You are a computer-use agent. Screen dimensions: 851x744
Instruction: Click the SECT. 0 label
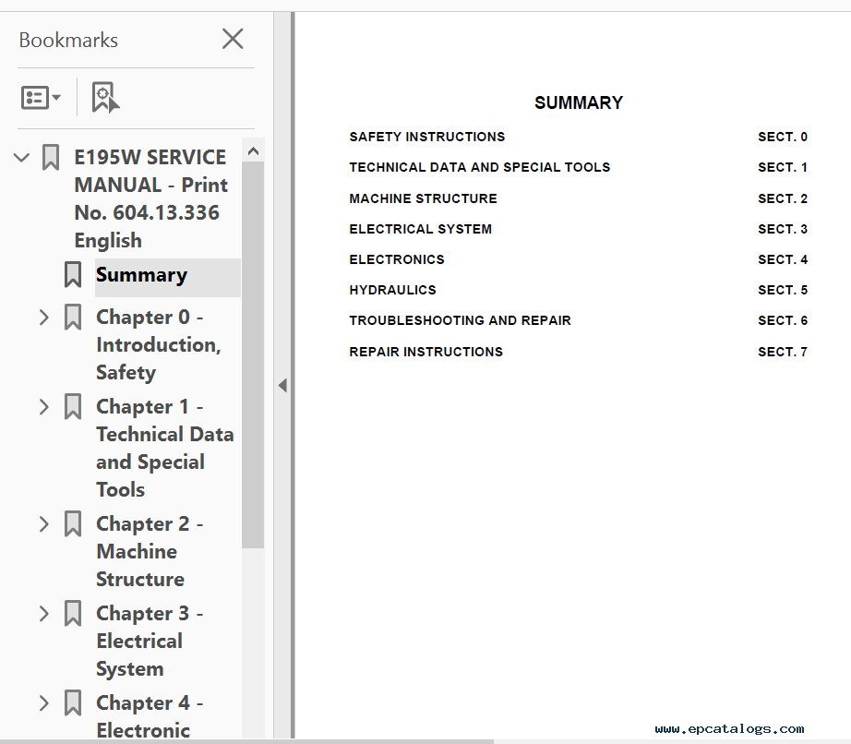click(x=783, y=137)
